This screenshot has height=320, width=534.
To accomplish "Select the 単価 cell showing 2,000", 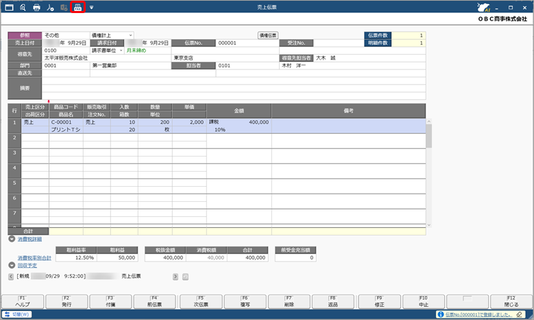I will tap(189, 122).
